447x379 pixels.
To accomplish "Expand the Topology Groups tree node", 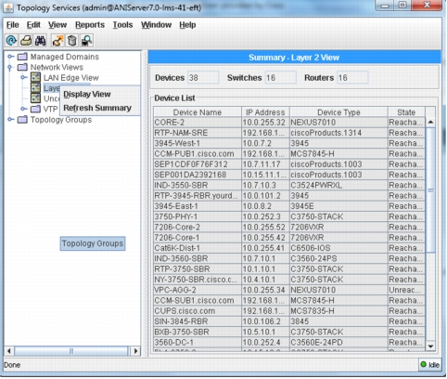I will click(x=10, y=119).
